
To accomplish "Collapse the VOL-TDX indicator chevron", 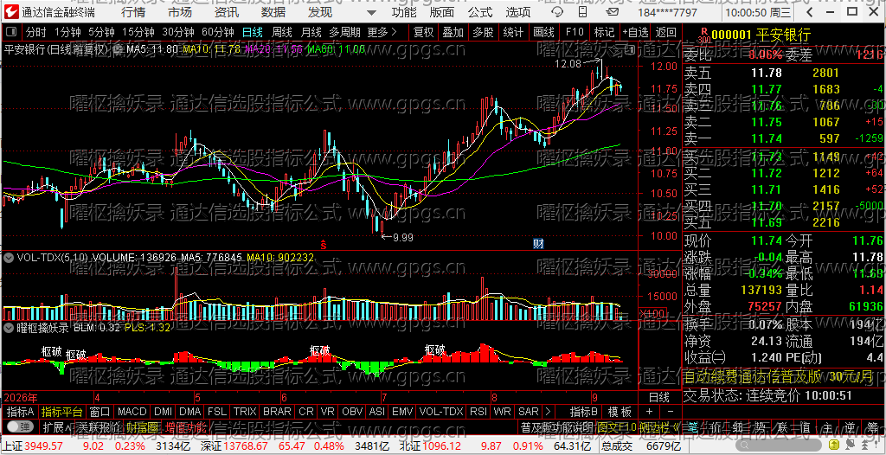I will coord(9,258).
